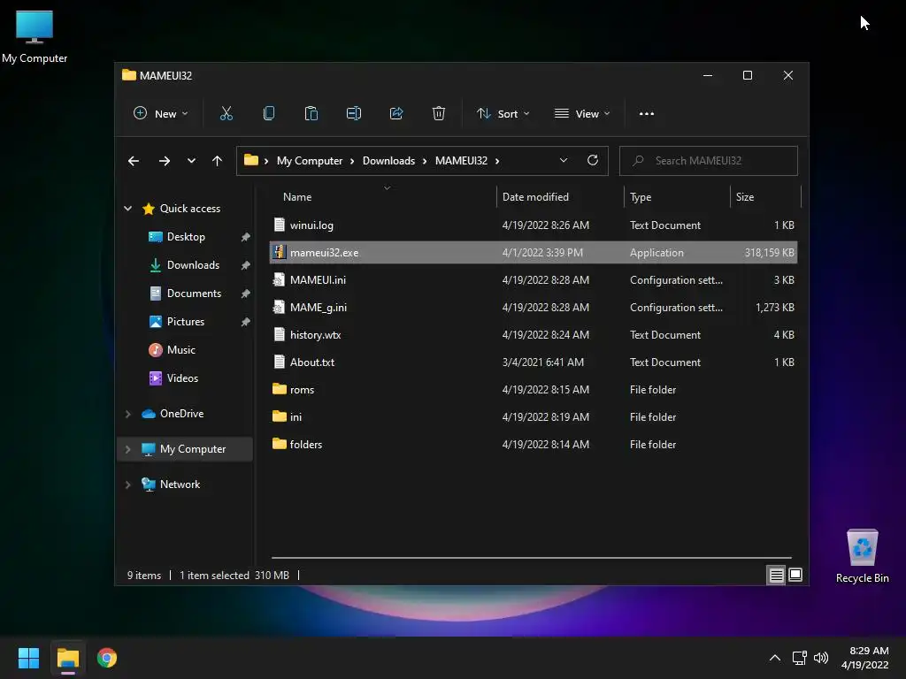Select the ini folder name
The height and width of the screenshot is (679, 906).
click(x=296, y=417)
